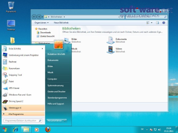Open Redaktion Win7x86 user folder
Screen dimensions: 178x133
click(56, 54)
